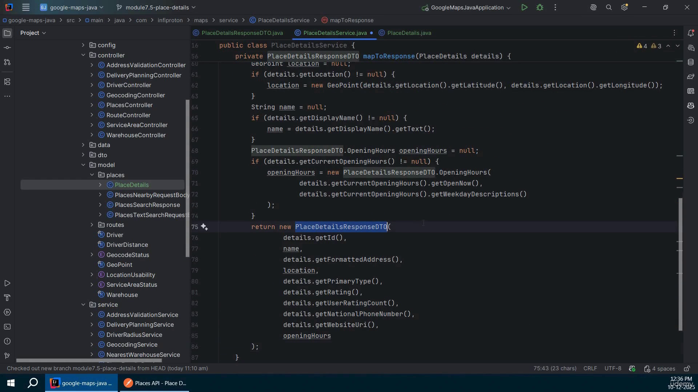
Task: Open the Terminal tool window icon
Action: point(7,327)
